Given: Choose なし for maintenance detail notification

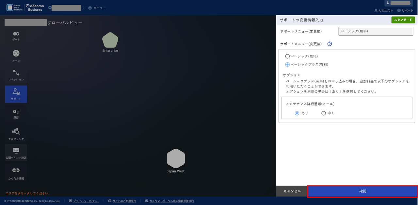Looking at the screenshot, I should pyautogui.click(x=324, y=113).
